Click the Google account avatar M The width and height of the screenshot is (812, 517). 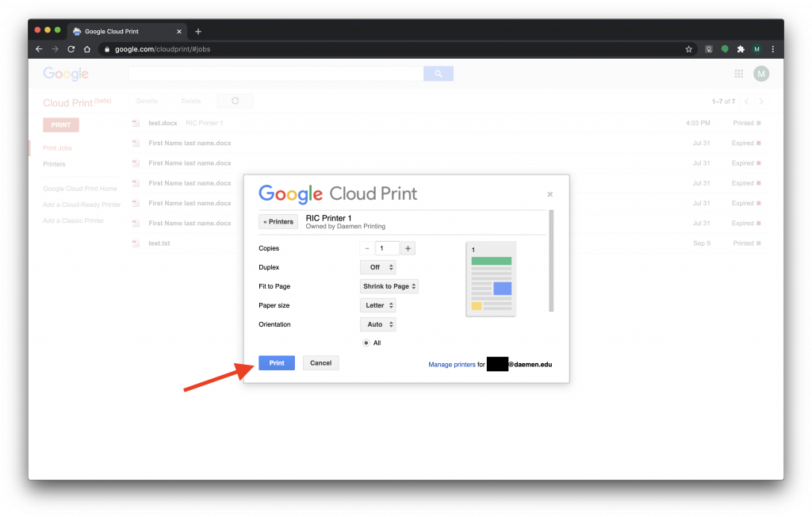pos(761,74)
